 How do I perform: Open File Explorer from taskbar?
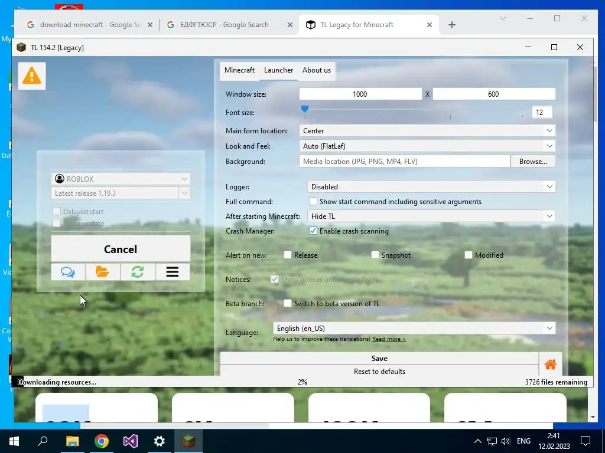72,441
